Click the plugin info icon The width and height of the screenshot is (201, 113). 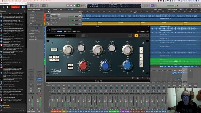click(x=147, y=78)
